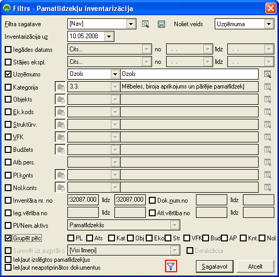Viewport: 279px width, 277px height.
Task: Tick the Kategorija checkbox
Action: 8,87
